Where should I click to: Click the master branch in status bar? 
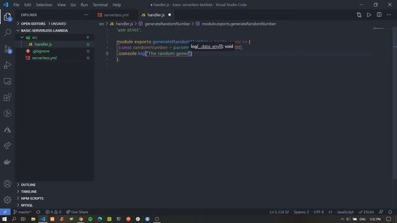(22, 212)
